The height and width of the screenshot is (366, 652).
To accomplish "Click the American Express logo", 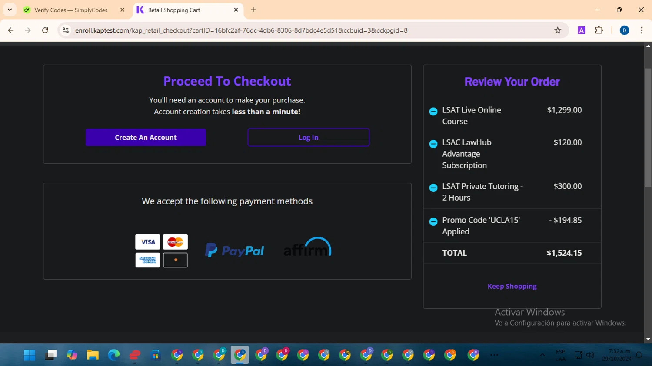I will pyautogui.click(x=148, y=260).
